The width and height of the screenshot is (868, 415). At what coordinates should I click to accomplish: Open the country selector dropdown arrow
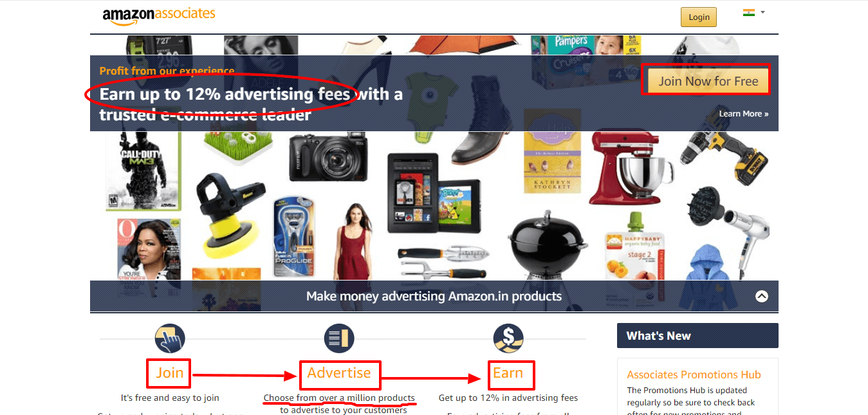pyautogui.click(x=762, y=12)
